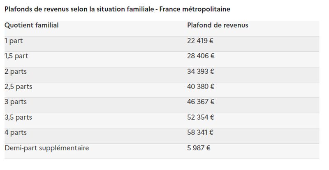Click the "Demi-part supplémentaire" row label
This screenshot has width=329, height=170.
click(x=46, y=148)
